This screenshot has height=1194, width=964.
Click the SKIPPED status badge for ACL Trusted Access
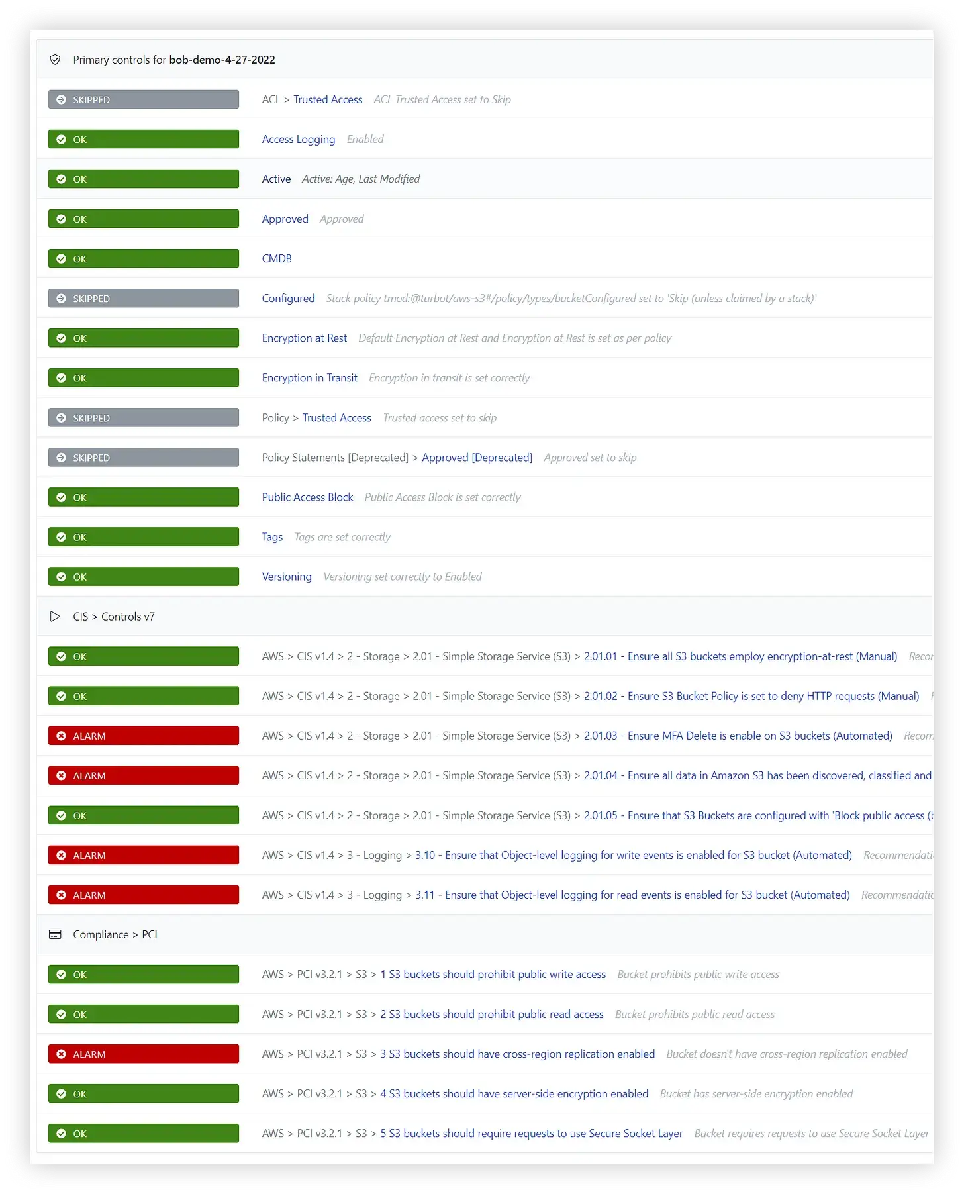tap(144, 99)
